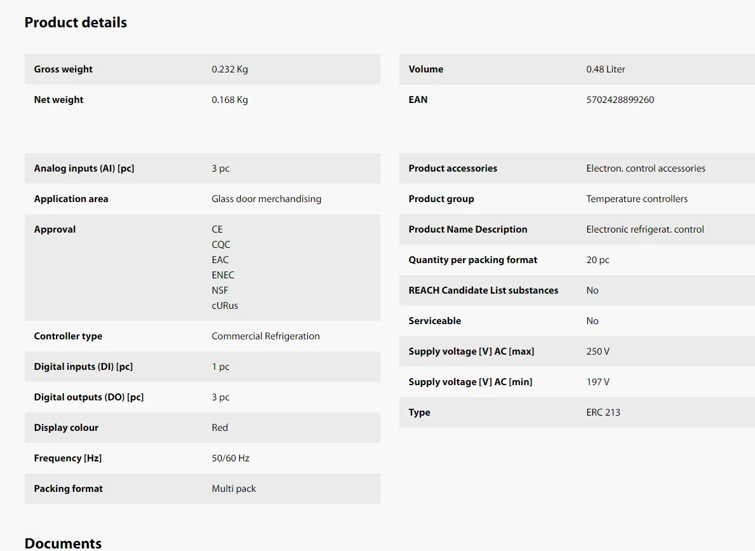Click the Product details heading
This screenshot has width=755, height=551.
(76, 23)
